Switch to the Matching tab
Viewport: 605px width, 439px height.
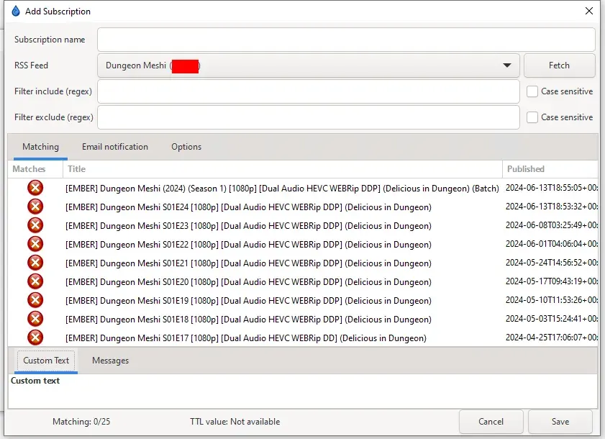[40, 147]
